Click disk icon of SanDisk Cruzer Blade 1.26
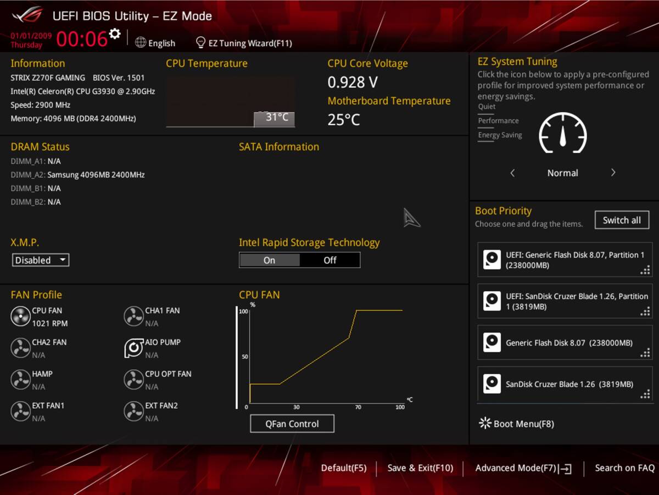This screenshot has width=659, height=495. tap(492, 383)
